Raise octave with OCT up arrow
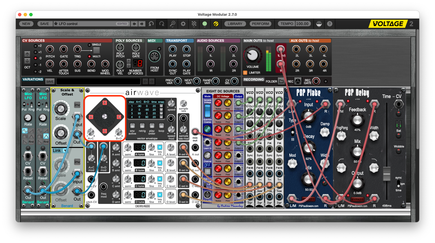435x243 pixels. (x=27, y=54)
